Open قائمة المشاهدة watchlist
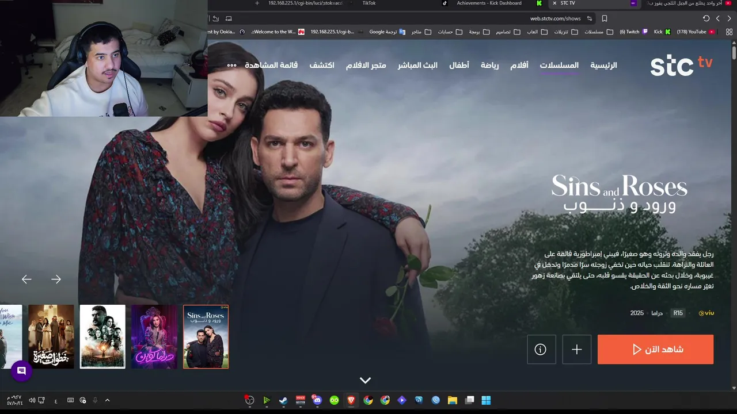737x414 pixels. pos(271,66)
